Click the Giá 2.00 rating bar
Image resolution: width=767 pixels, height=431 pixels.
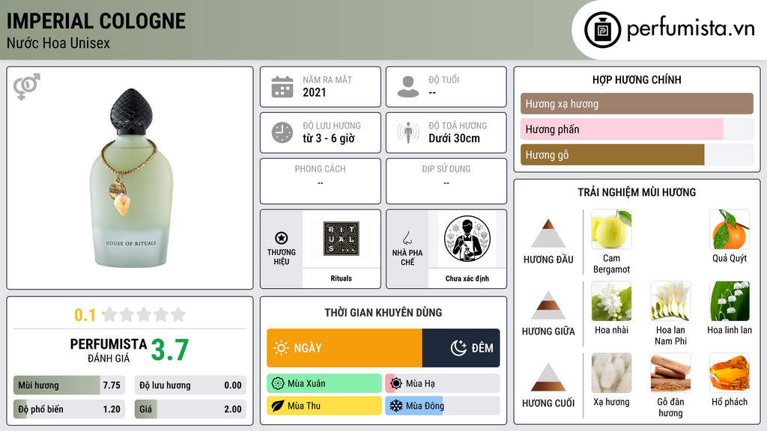[190, 409]
